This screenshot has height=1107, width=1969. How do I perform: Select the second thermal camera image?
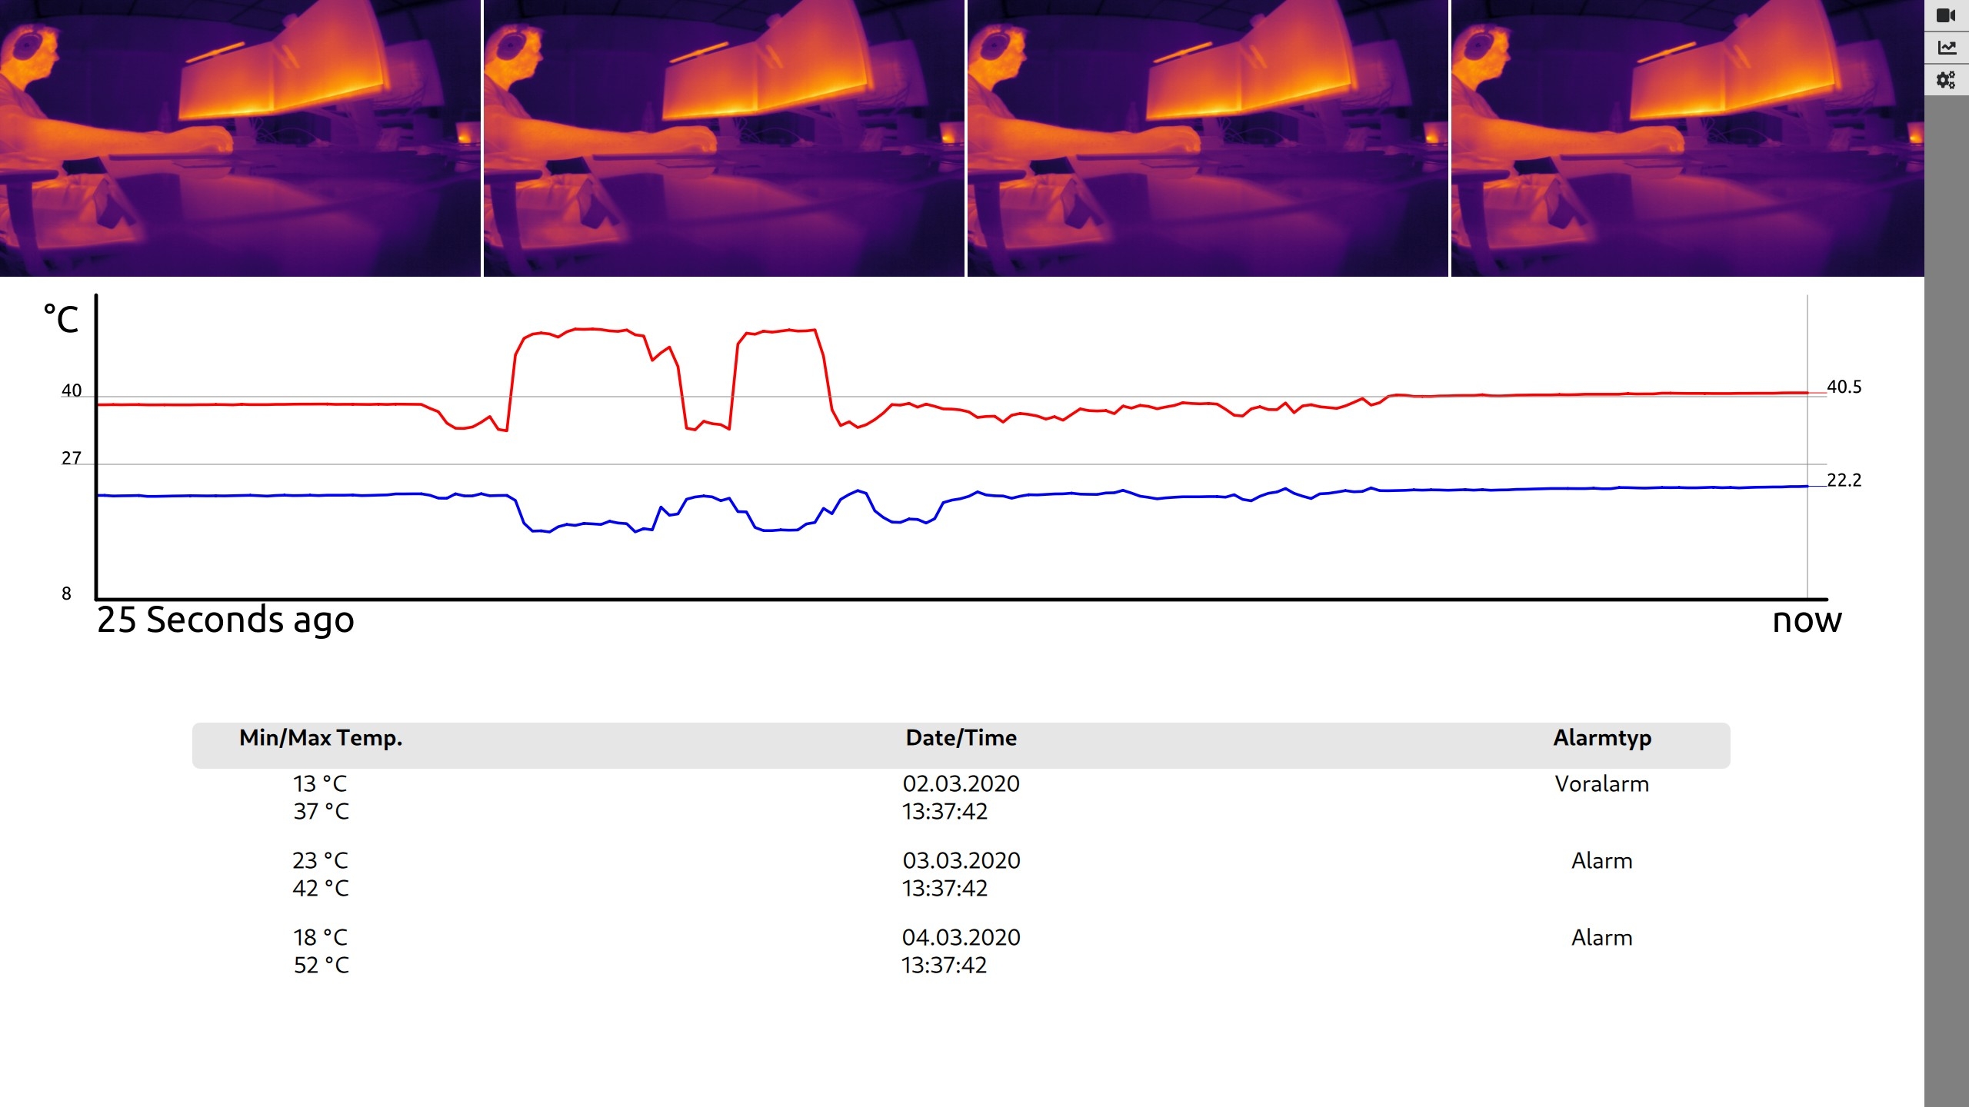(x=723, y=138)
